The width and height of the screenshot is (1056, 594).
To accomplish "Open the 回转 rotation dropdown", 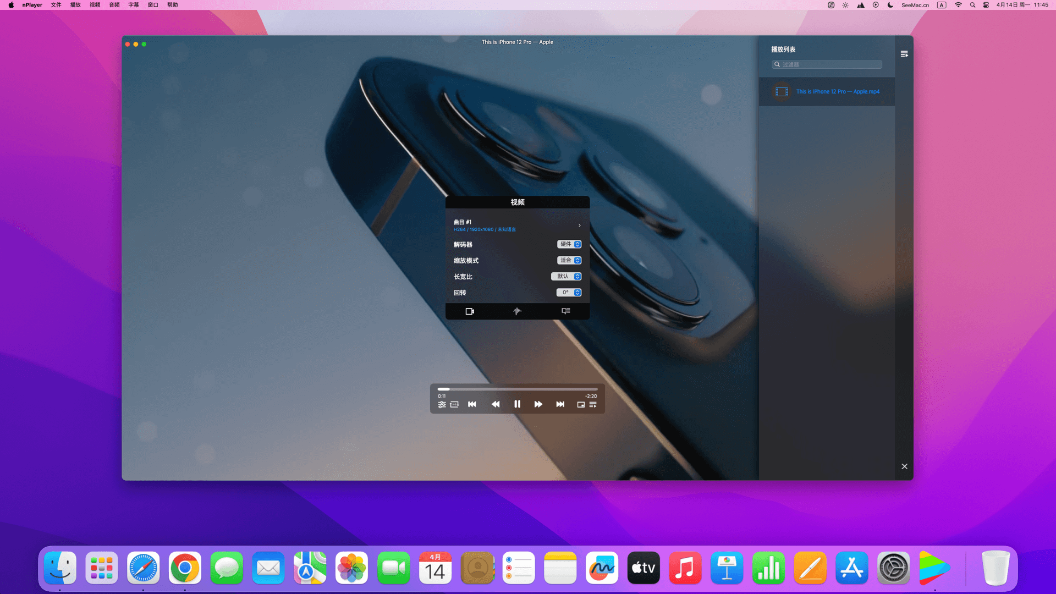I will pyautogui.click(x=569, y=293).
